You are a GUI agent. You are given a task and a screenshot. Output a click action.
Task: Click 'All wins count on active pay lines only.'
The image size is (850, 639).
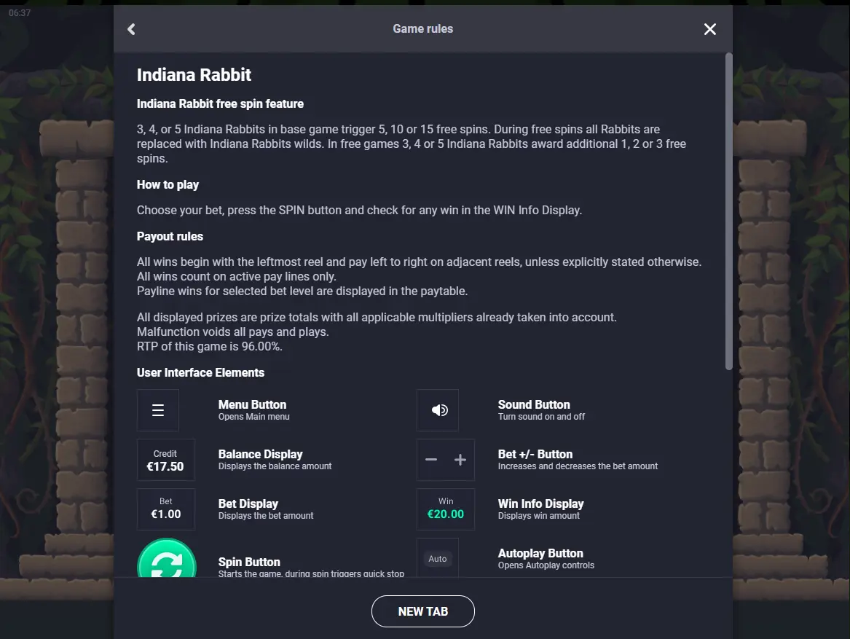[236, 277]
